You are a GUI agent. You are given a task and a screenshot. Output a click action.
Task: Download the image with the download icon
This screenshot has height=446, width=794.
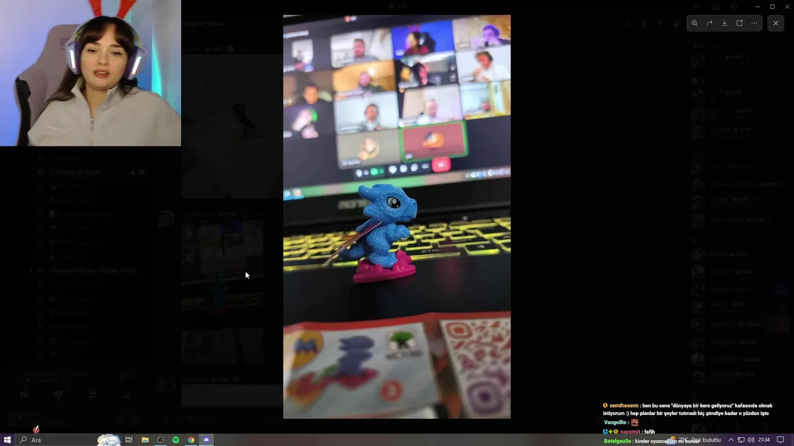(725, 23)
